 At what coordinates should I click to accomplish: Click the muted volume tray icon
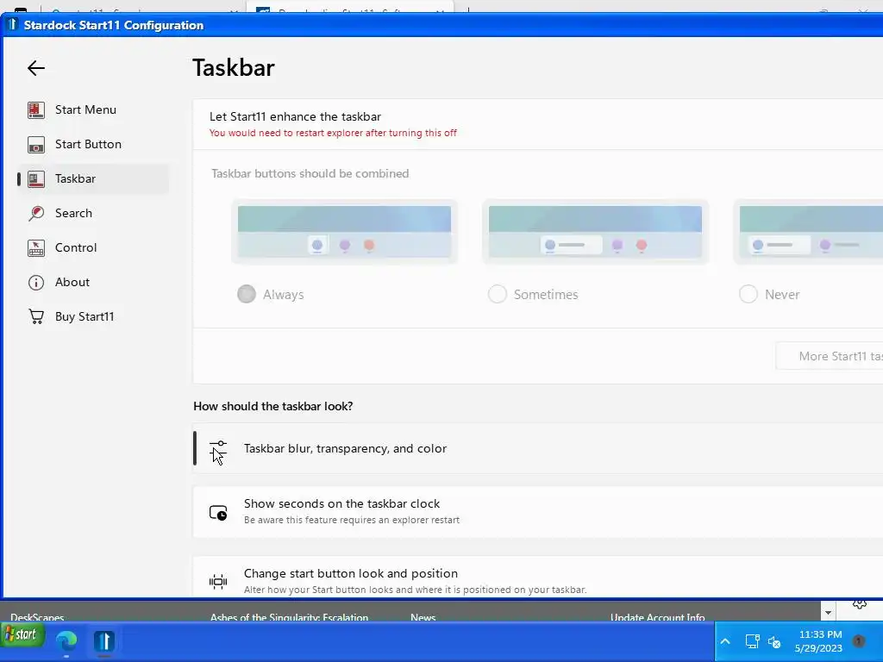[775, 641]
